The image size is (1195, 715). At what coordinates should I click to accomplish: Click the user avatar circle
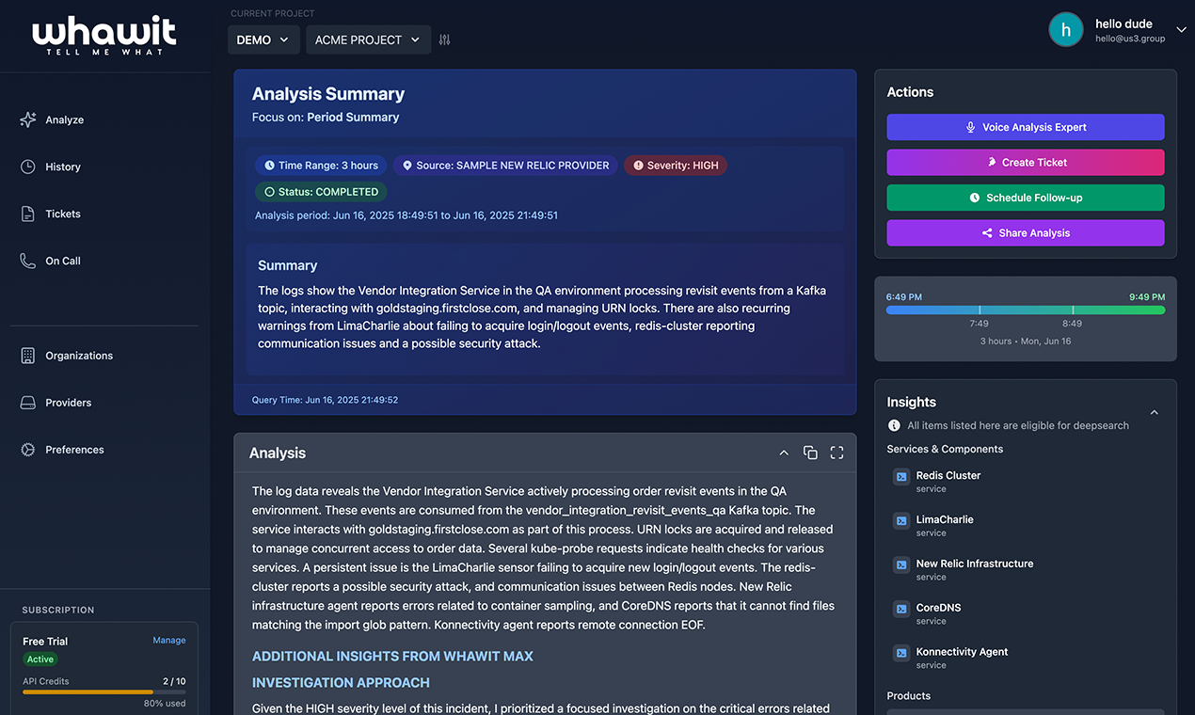(1066, 29)
